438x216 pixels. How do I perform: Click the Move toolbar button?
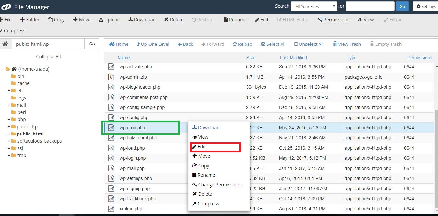(82, 20)
